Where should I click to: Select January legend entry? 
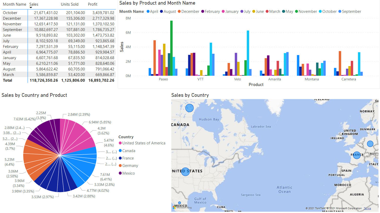(x=230, y=12)
